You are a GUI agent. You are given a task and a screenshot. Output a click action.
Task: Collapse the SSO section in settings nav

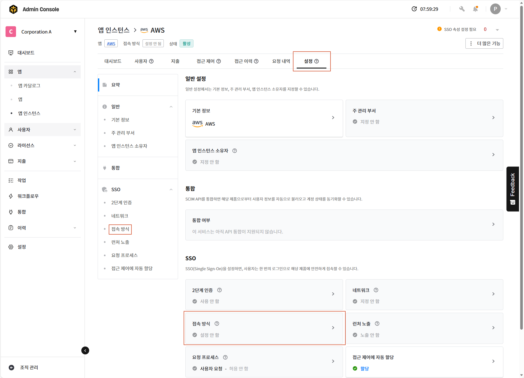click(171, 189)
